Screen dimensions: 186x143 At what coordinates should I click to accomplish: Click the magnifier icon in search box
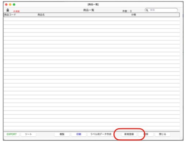coord(147,10)
